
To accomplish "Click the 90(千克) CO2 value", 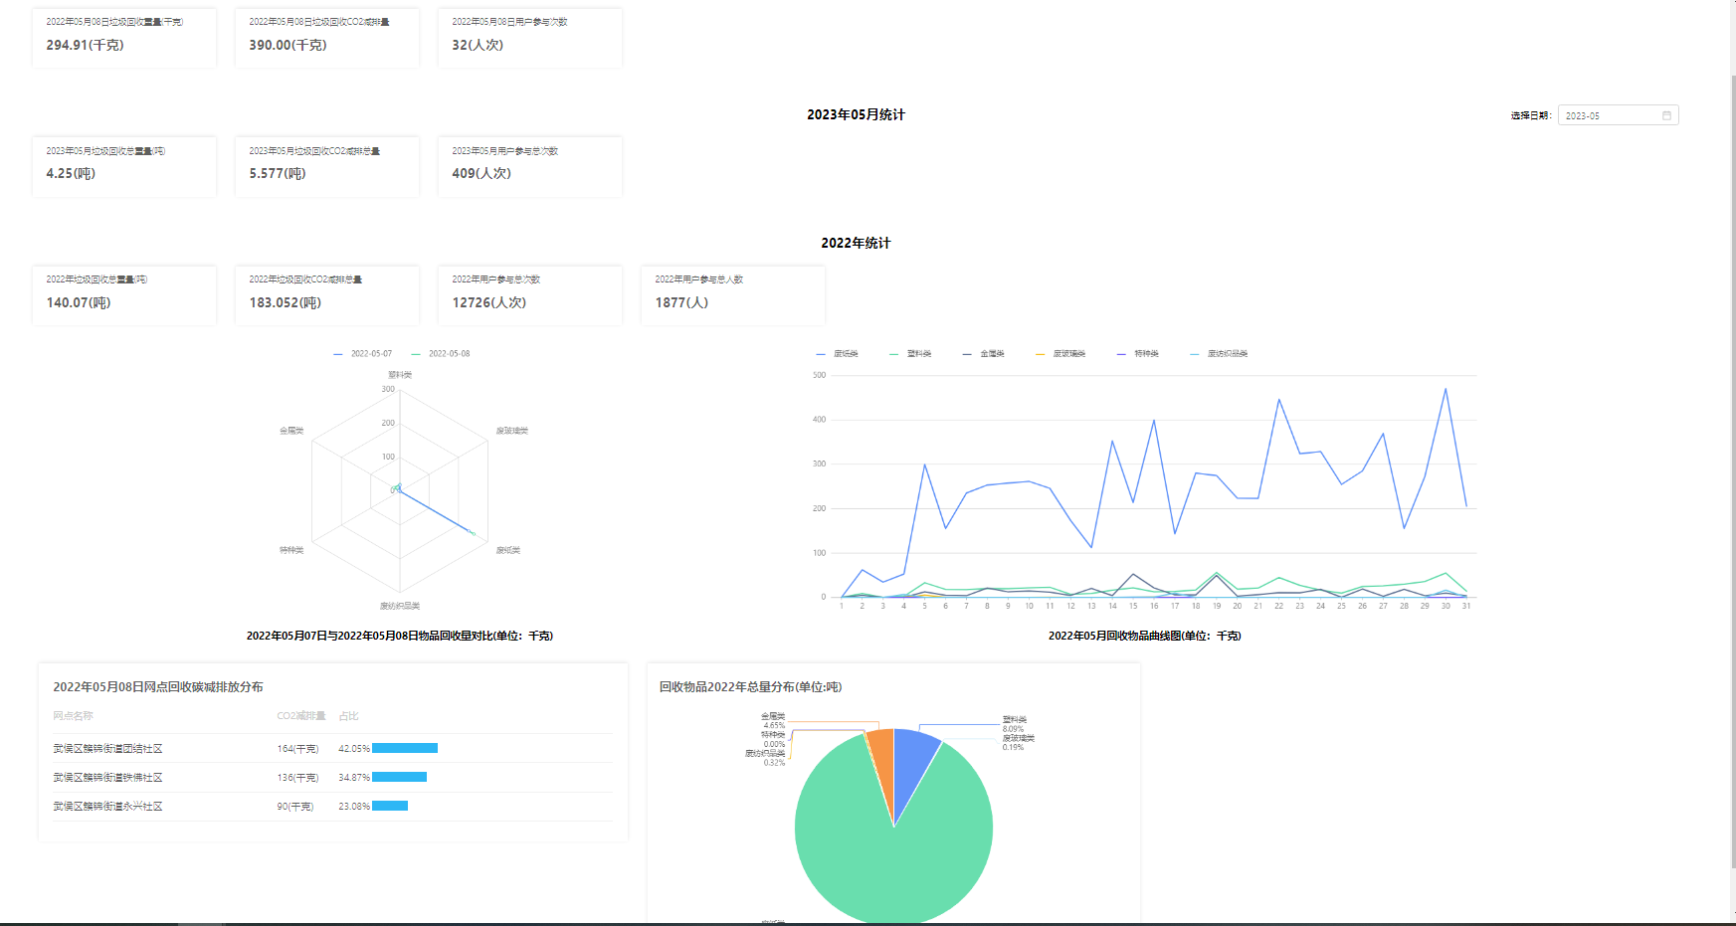I will pyautogui.click(x=295, y=807).
